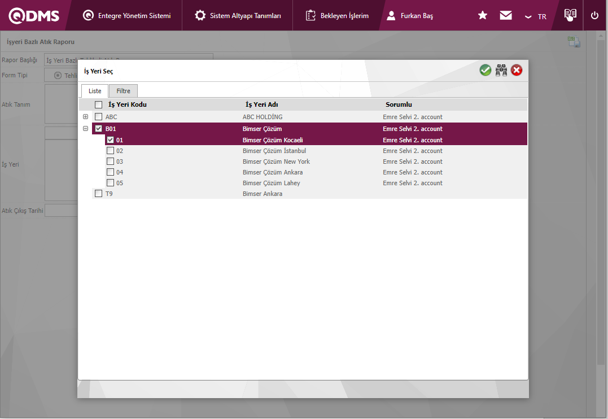Open Entegre Yönetim Sistemi menu

tap(127, 15)
